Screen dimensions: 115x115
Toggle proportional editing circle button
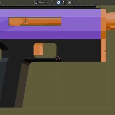click(70, 3)
